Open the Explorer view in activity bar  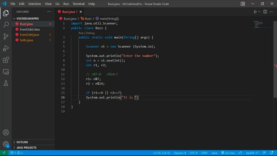[6, 13]
